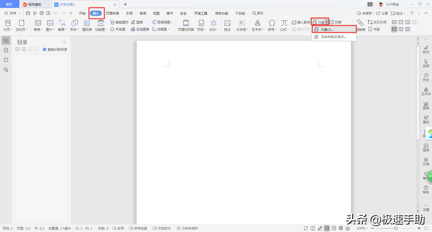
Task: Open the Help (帮助) side panel
Action: [x=426, y=190]
